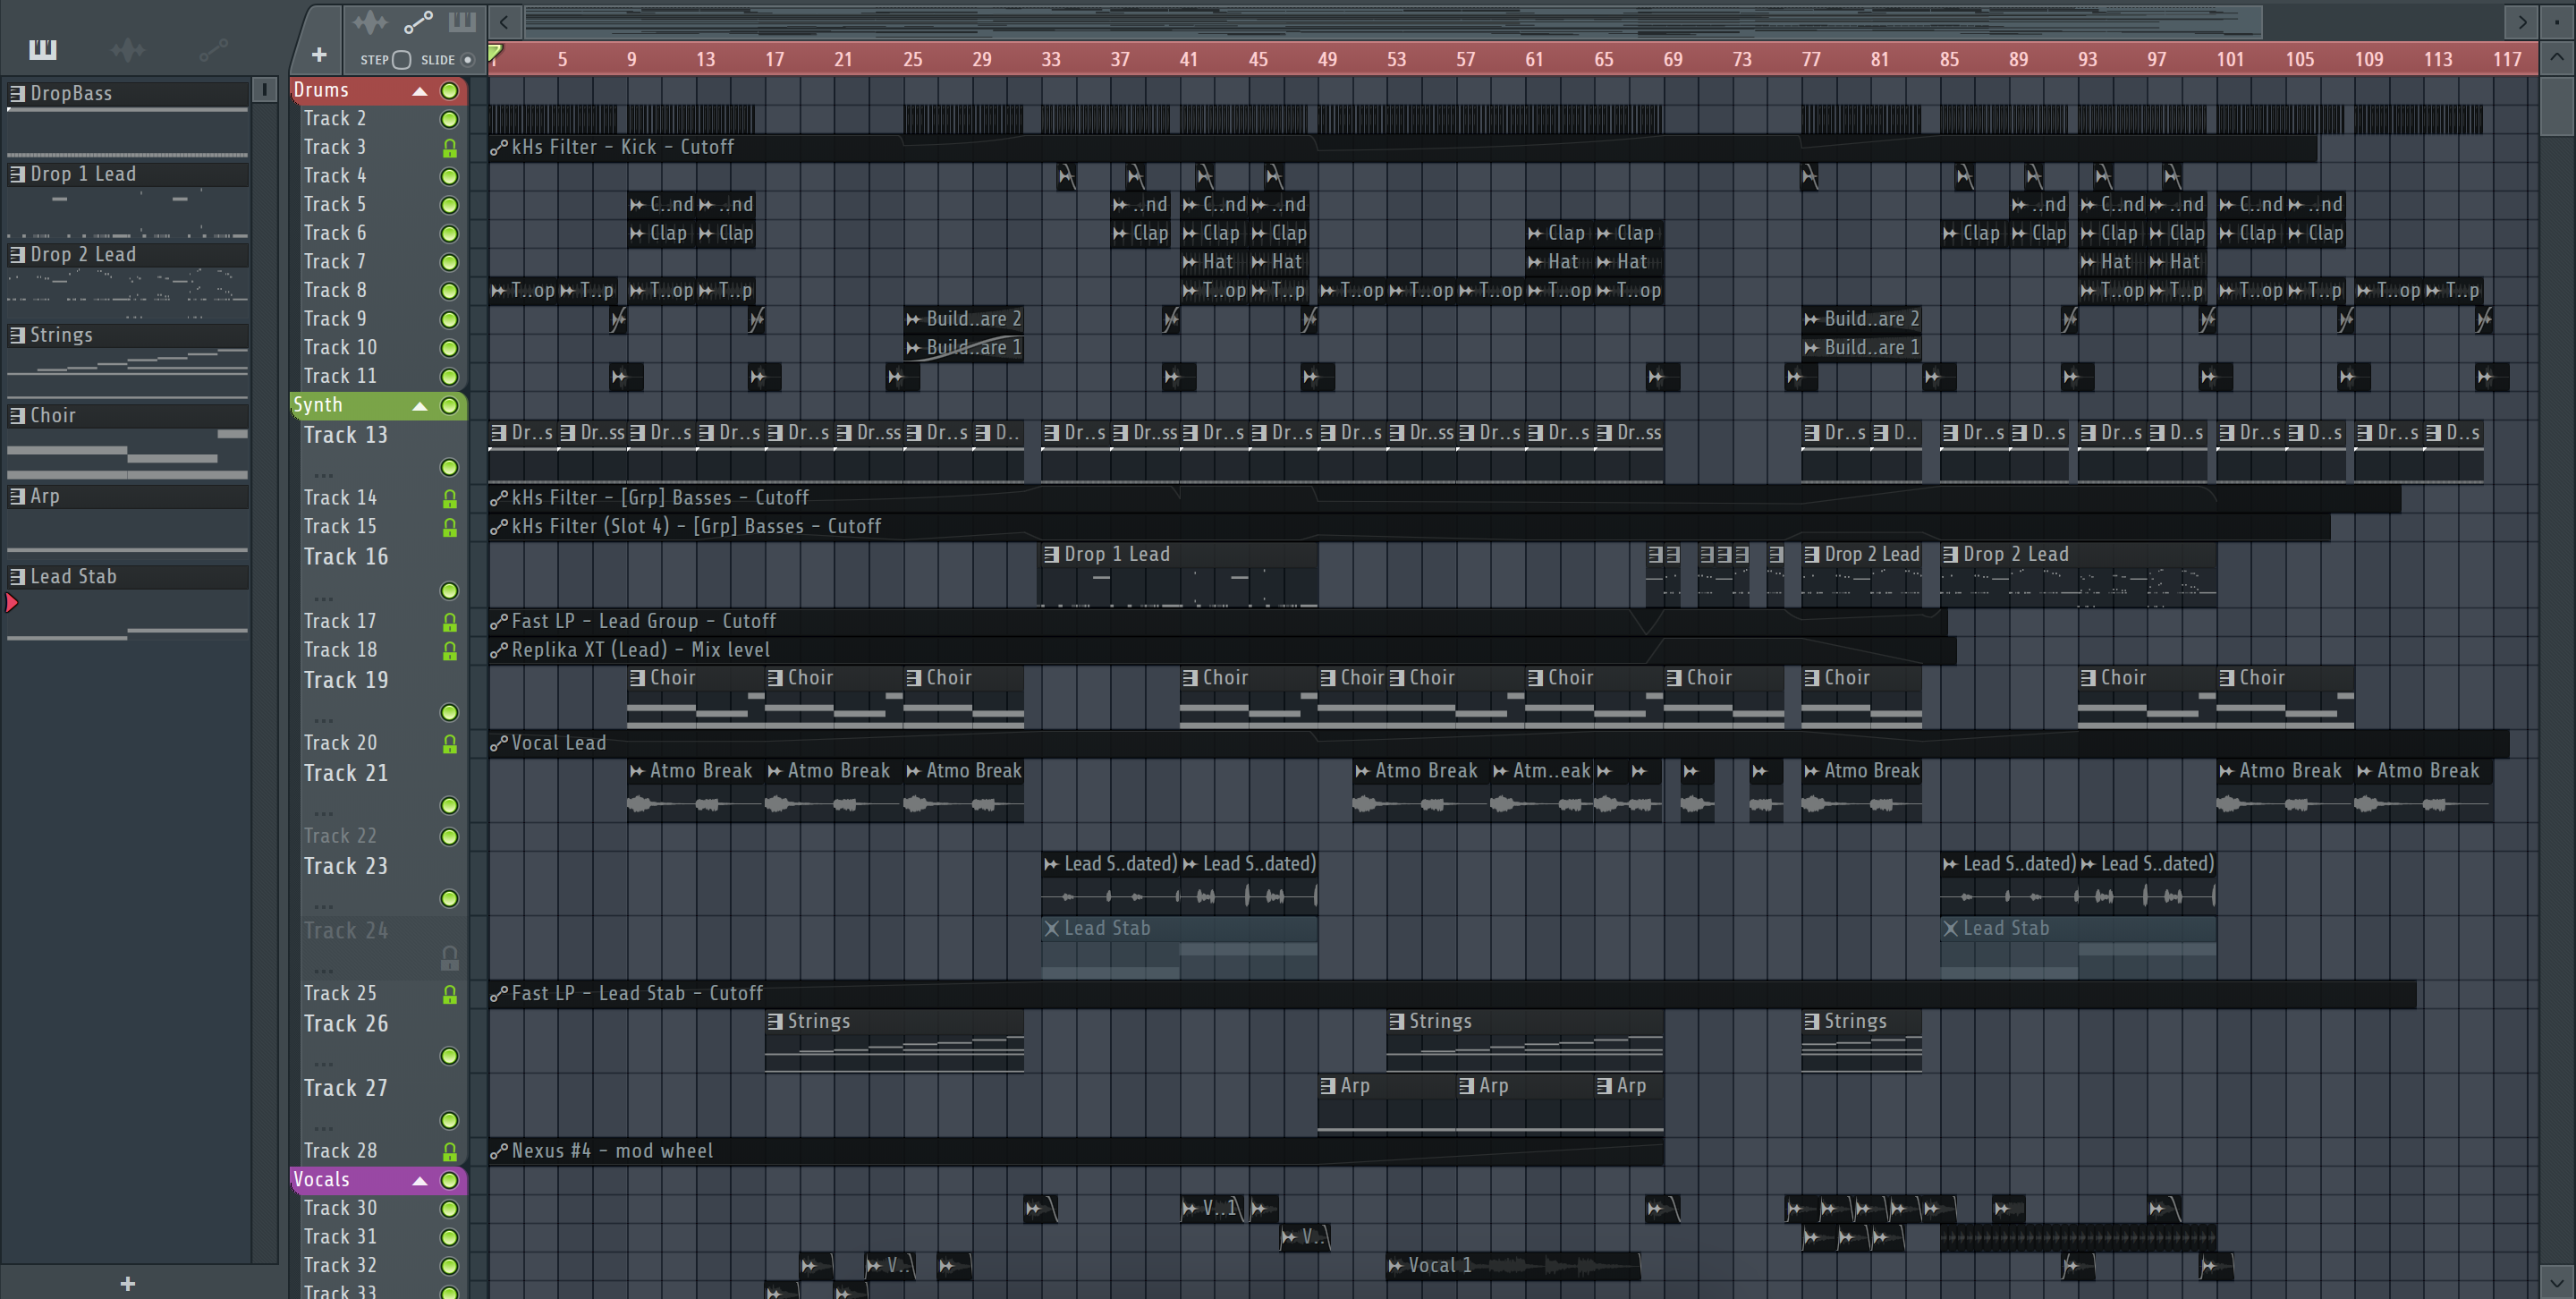
Task: Collapse the Drums track group
Action: 420,91
